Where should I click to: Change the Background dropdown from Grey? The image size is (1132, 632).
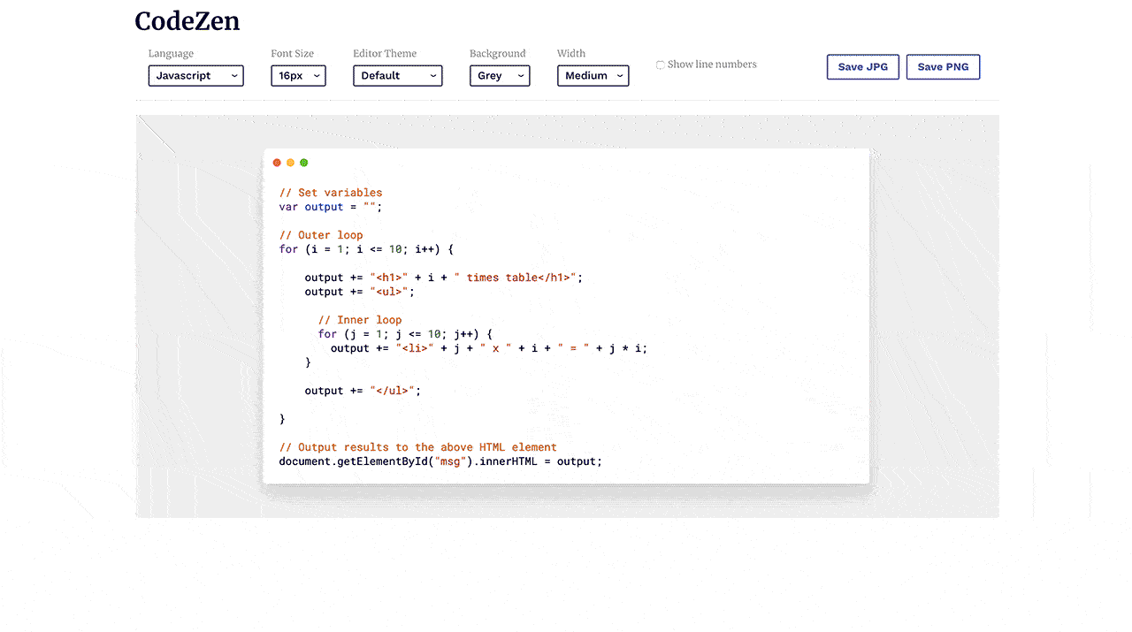tap(500, 76)
